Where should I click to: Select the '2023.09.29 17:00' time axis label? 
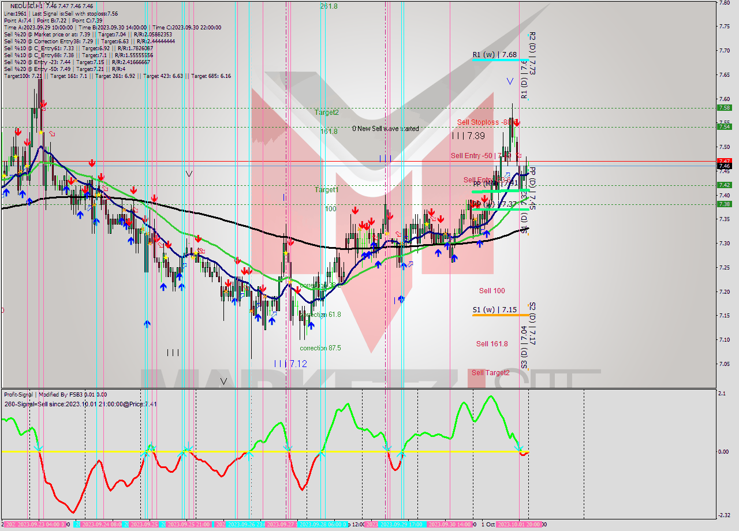402,525
